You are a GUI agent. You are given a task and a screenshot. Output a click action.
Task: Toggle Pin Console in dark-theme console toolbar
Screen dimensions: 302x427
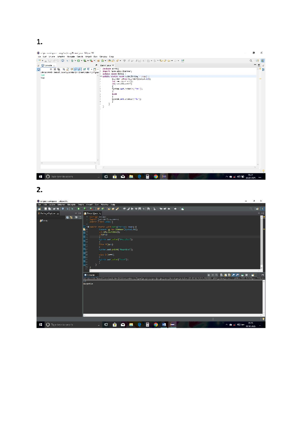pos(242,275)
